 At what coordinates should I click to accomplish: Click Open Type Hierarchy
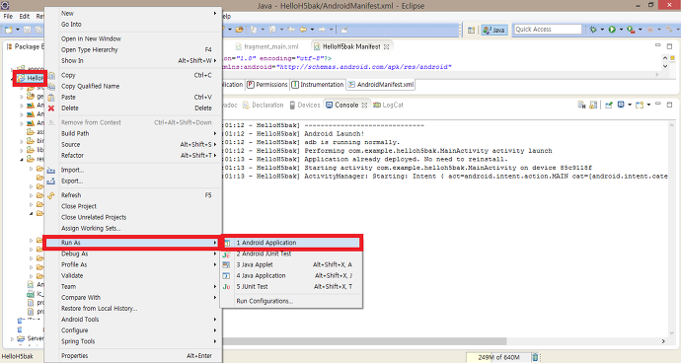[x=132, y=49]
